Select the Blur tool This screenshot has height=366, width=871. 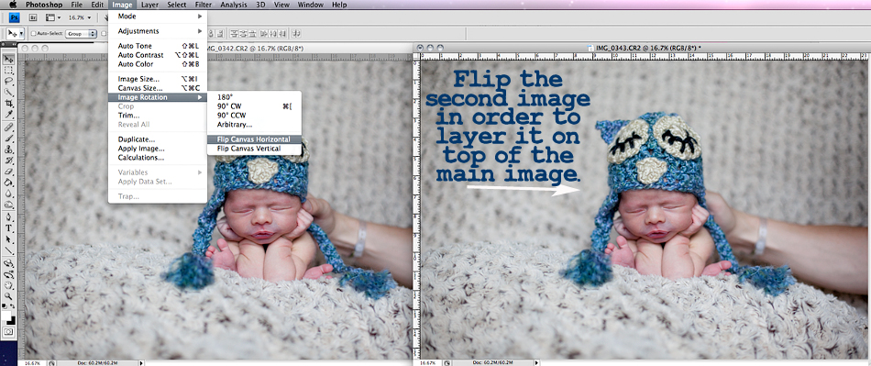9,194
